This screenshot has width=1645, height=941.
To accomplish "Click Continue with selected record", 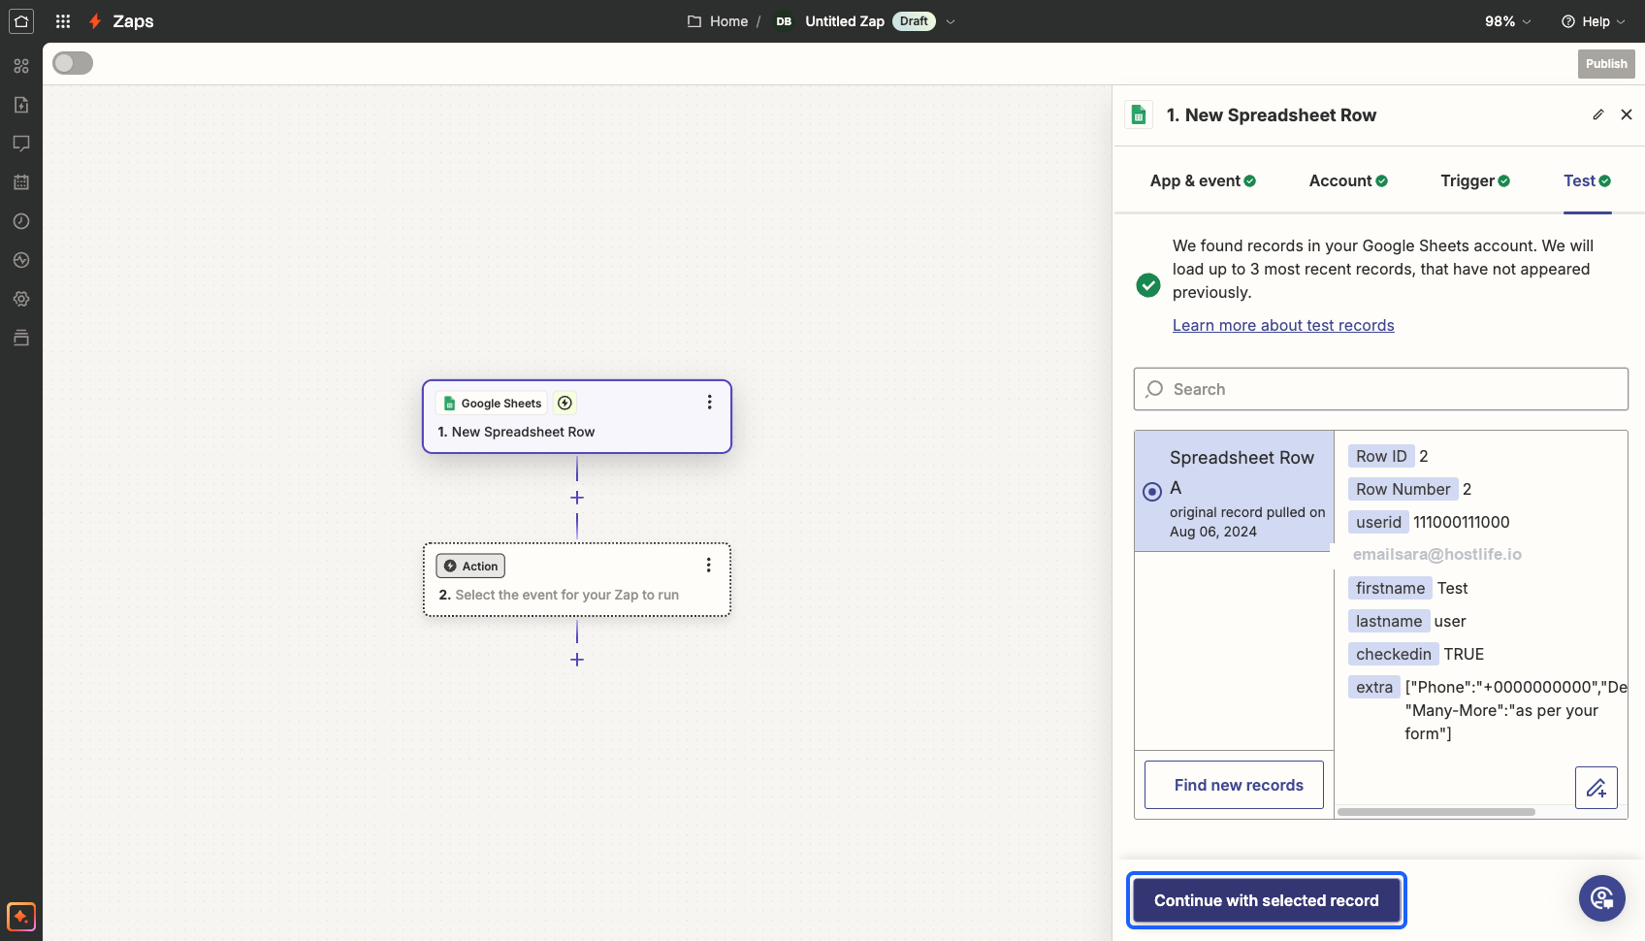I will coord(1266,900).
